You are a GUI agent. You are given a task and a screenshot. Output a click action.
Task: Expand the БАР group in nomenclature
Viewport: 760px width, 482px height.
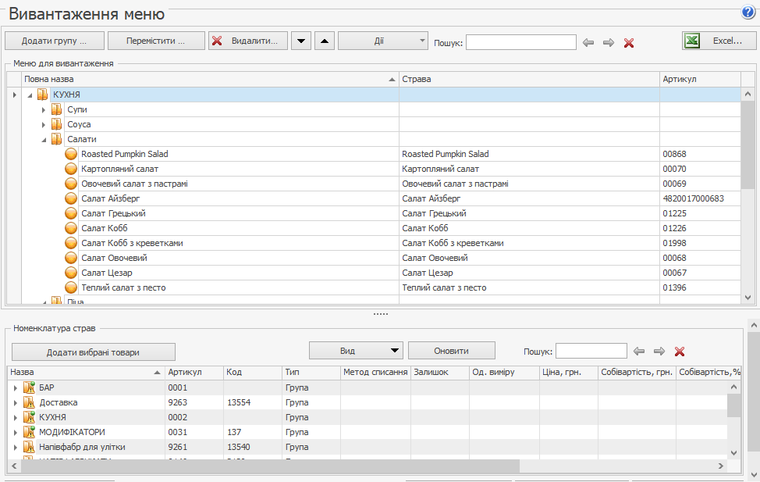(x=15, y=387)
